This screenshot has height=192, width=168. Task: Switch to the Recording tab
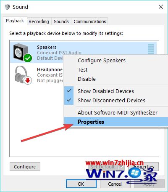click(39, 21)
